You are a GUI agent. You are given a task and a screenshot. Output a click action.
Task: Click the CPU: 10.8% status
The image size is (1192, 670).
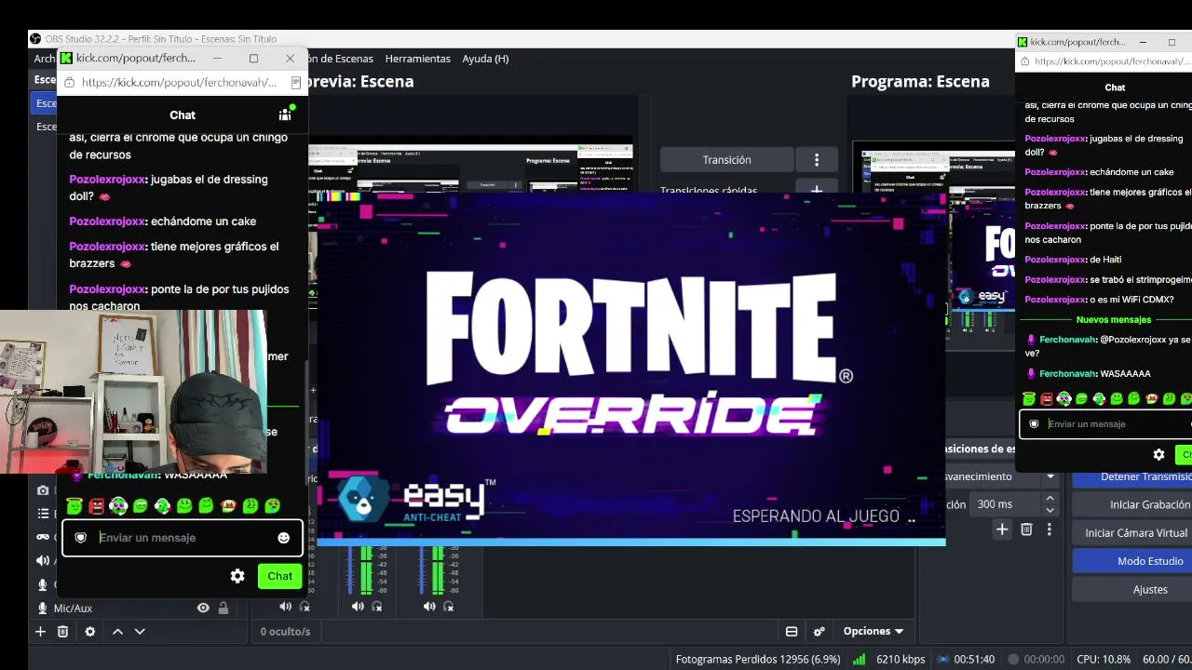tap(1104, 659)
